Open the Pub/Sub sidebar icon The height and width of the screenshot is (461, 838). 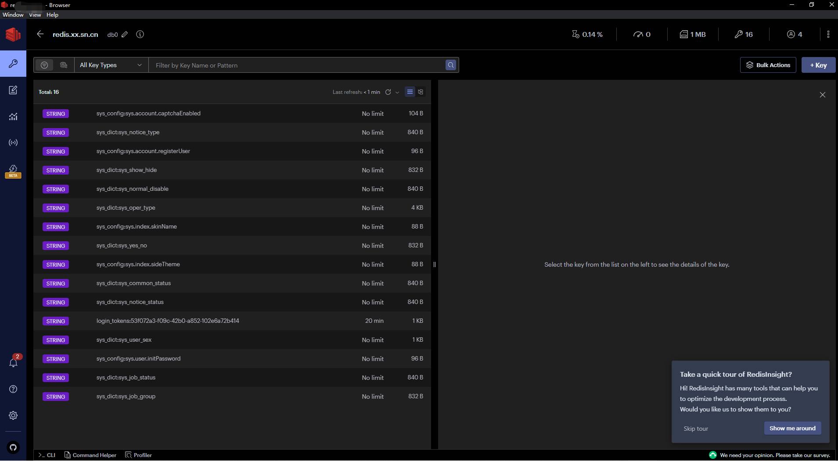click(13, 143)
